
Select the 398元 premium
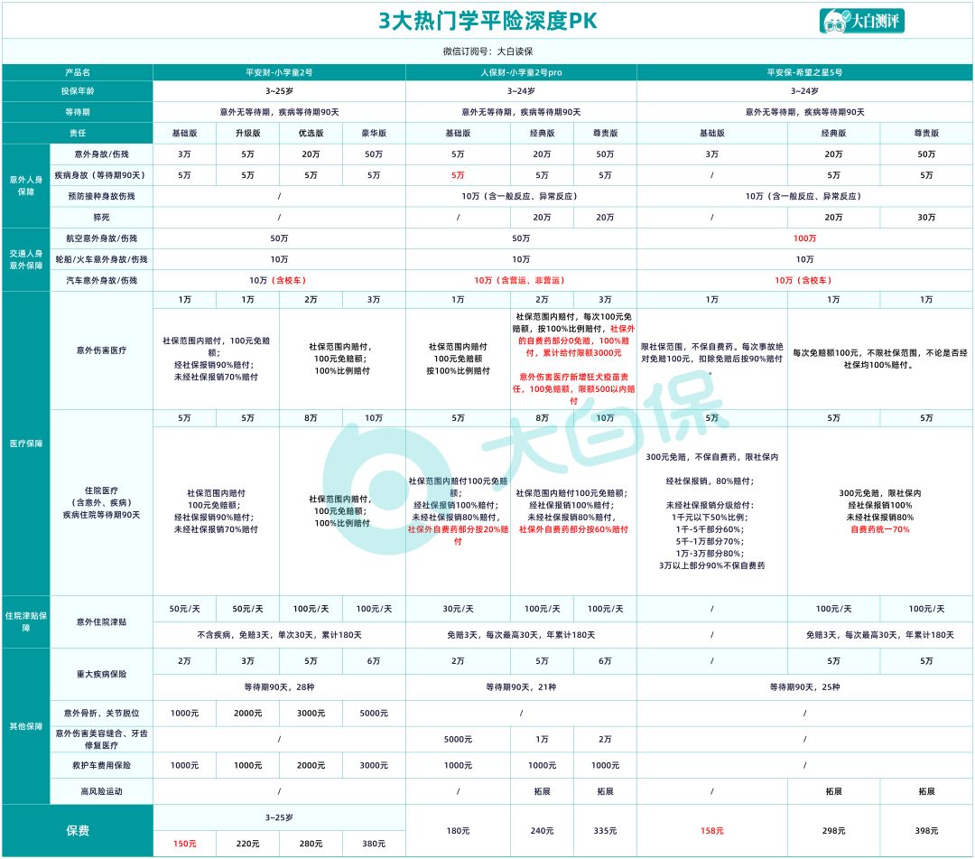point(926,831)
